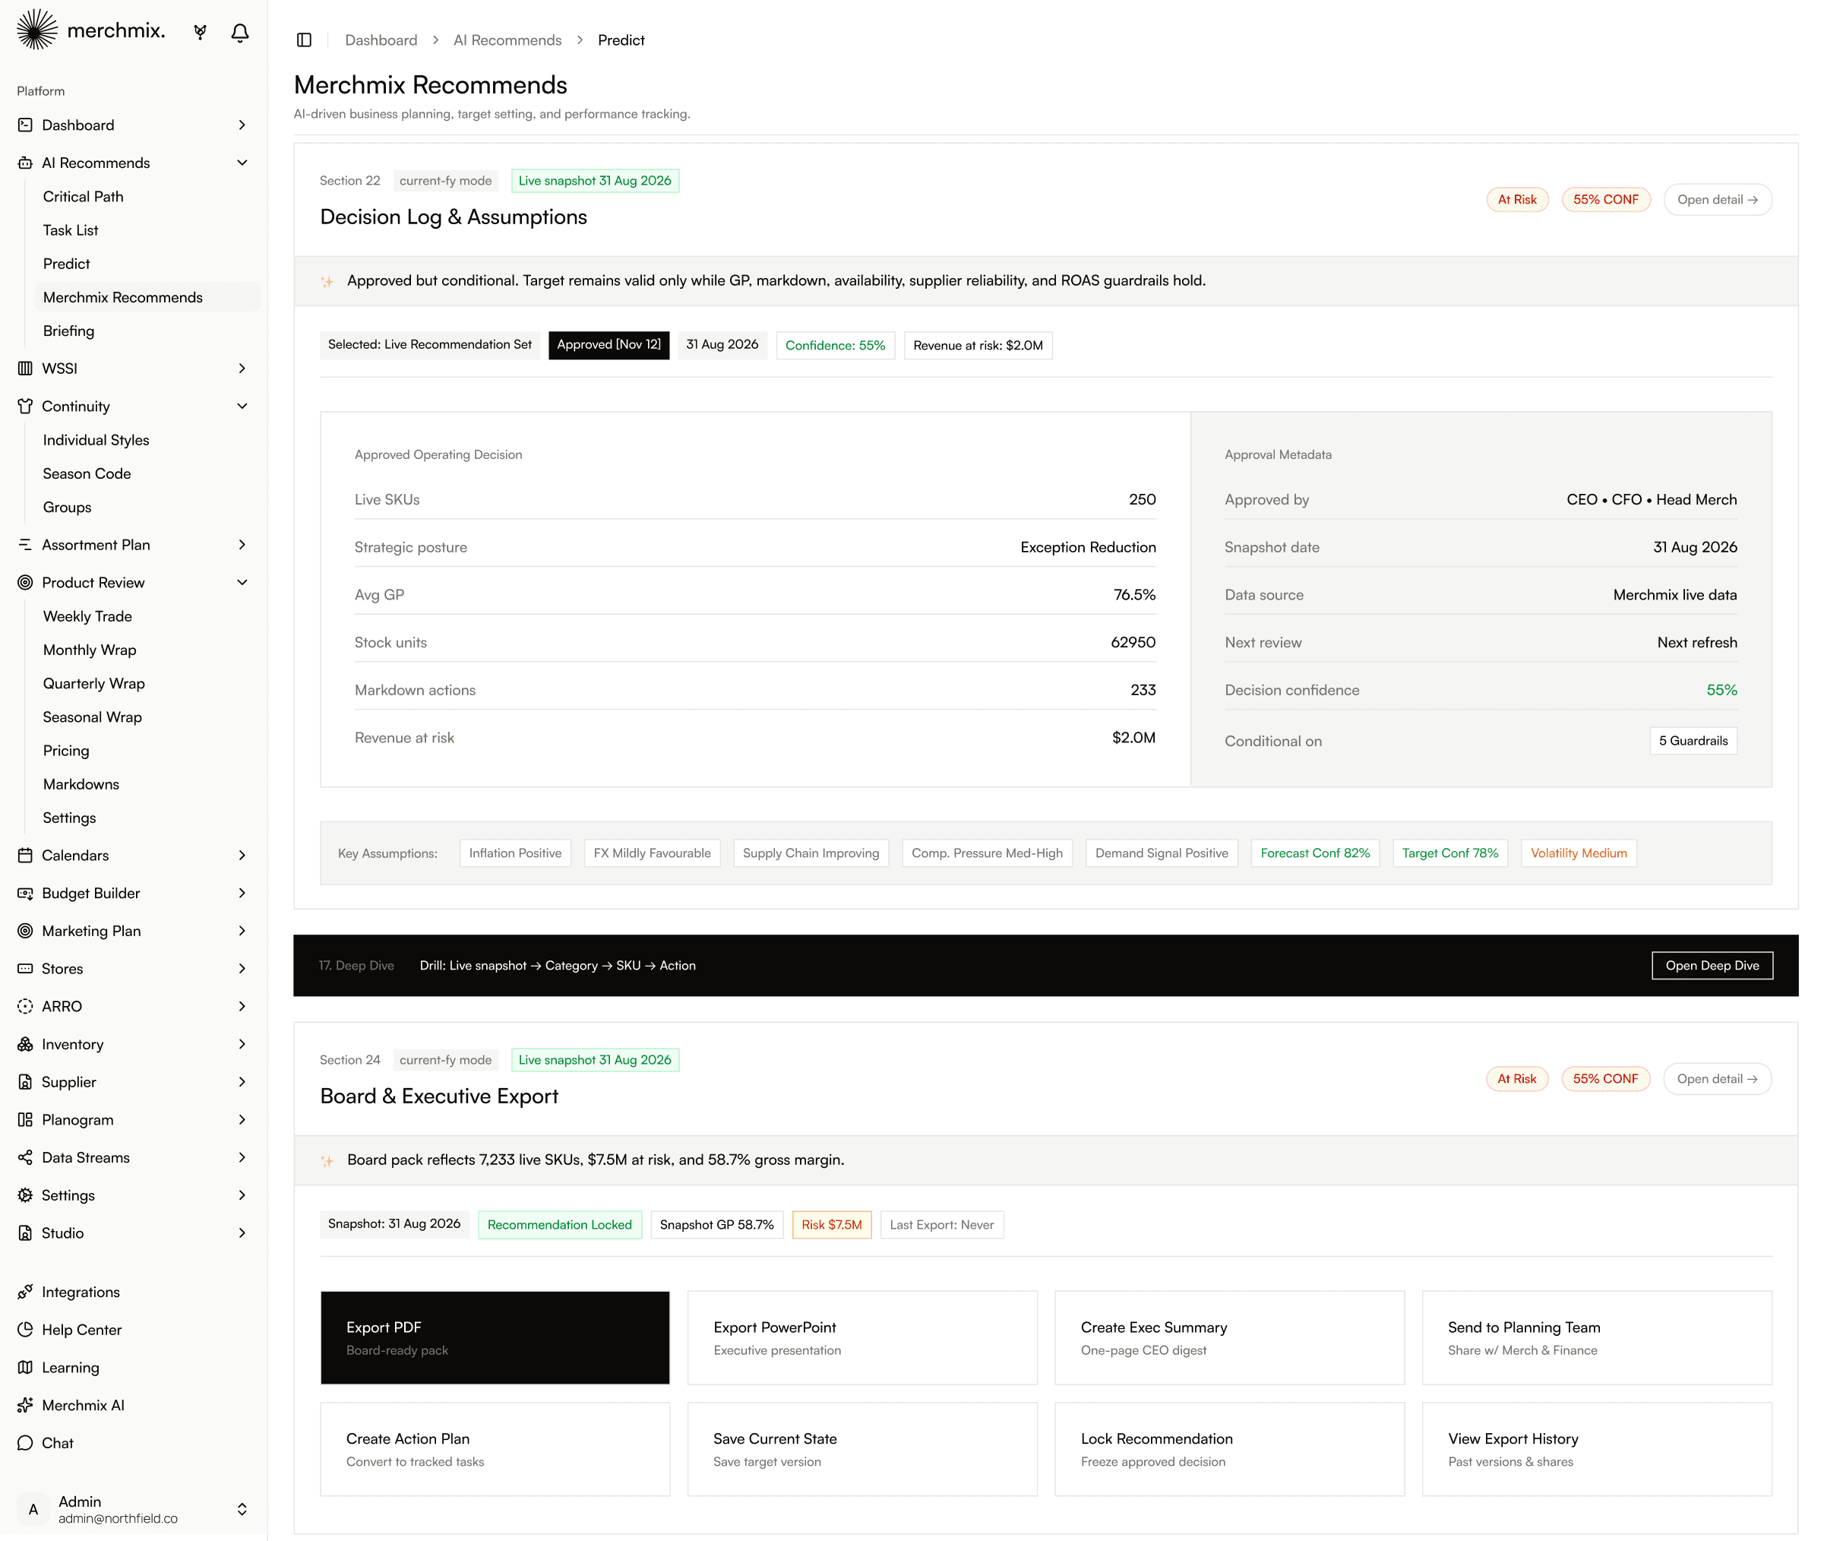Expand the Inventory chevron
Screen dimensions: 1824x1541
242,1044
